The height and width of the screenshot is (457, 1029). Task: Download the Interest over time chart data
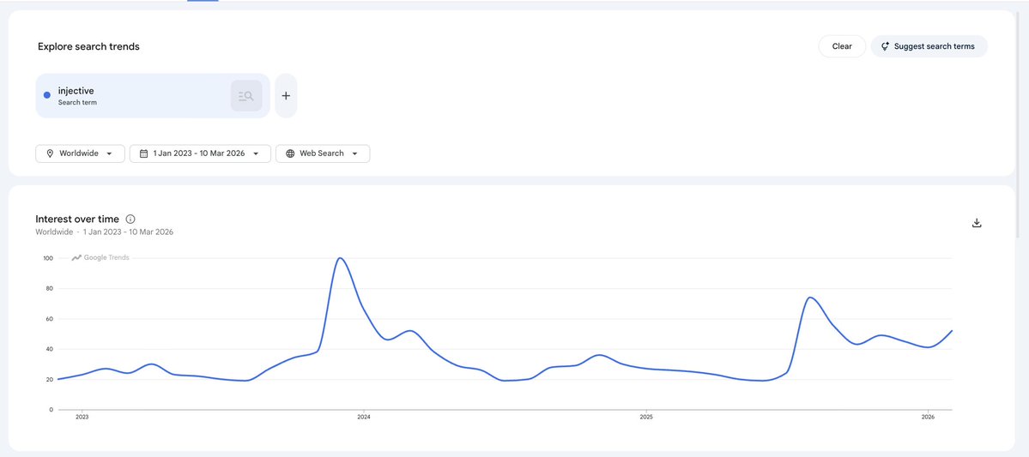click(x=977, y=223)
